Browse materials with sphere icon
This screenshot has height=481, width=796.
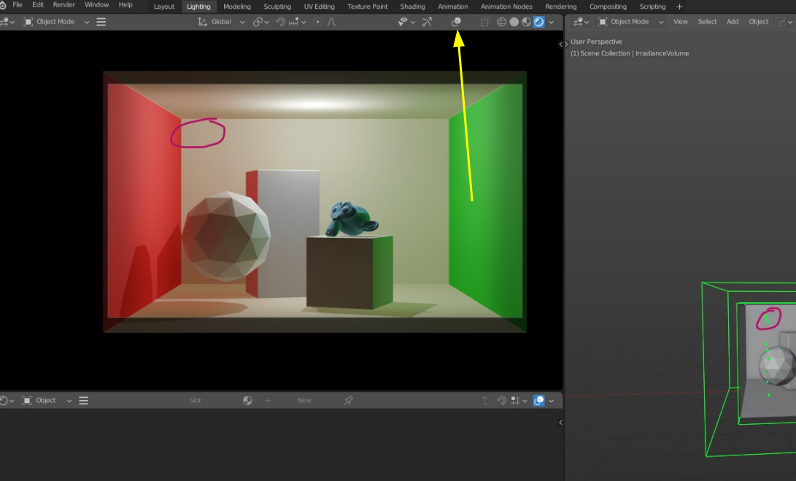(247, 400)
